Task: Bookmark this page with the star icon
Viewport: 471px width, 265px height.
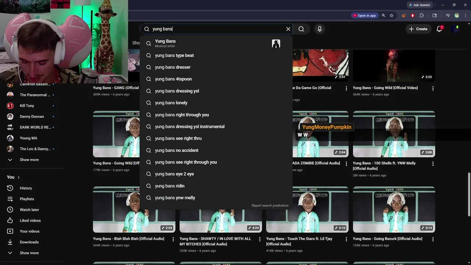Action: click(392, 15)
